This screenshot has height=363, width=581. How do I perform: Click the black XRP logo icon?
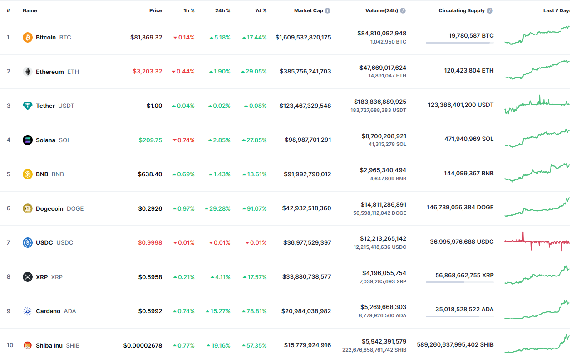tap(28, 277)
